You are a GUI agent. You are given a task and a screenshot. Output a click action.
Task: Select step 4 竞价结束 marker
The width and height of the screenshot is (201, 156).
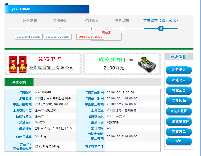[122, 28]
